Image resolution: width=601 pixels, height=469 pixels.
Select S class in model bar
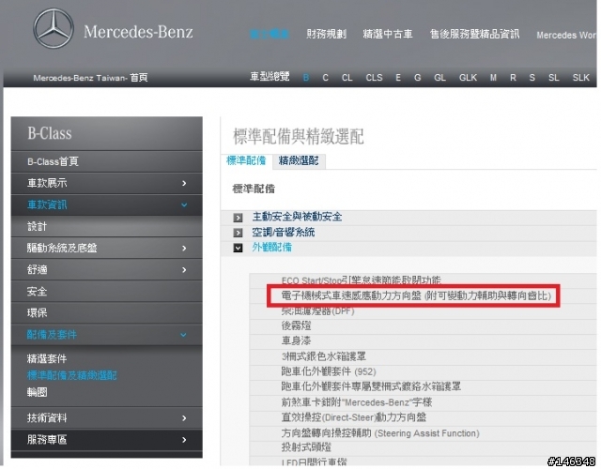[x=532, y=78]
